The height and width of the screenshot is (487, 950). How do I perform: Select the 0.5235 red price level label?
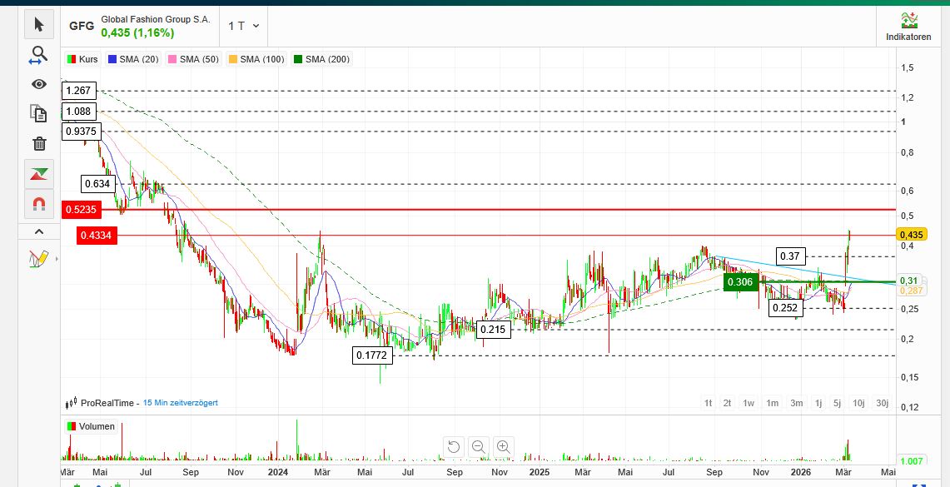81,211
